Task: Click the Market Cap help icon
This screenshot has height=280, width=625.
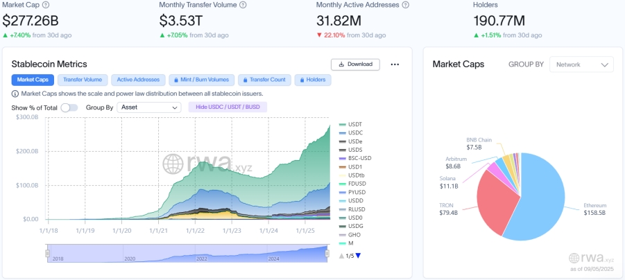Action: 46,5
